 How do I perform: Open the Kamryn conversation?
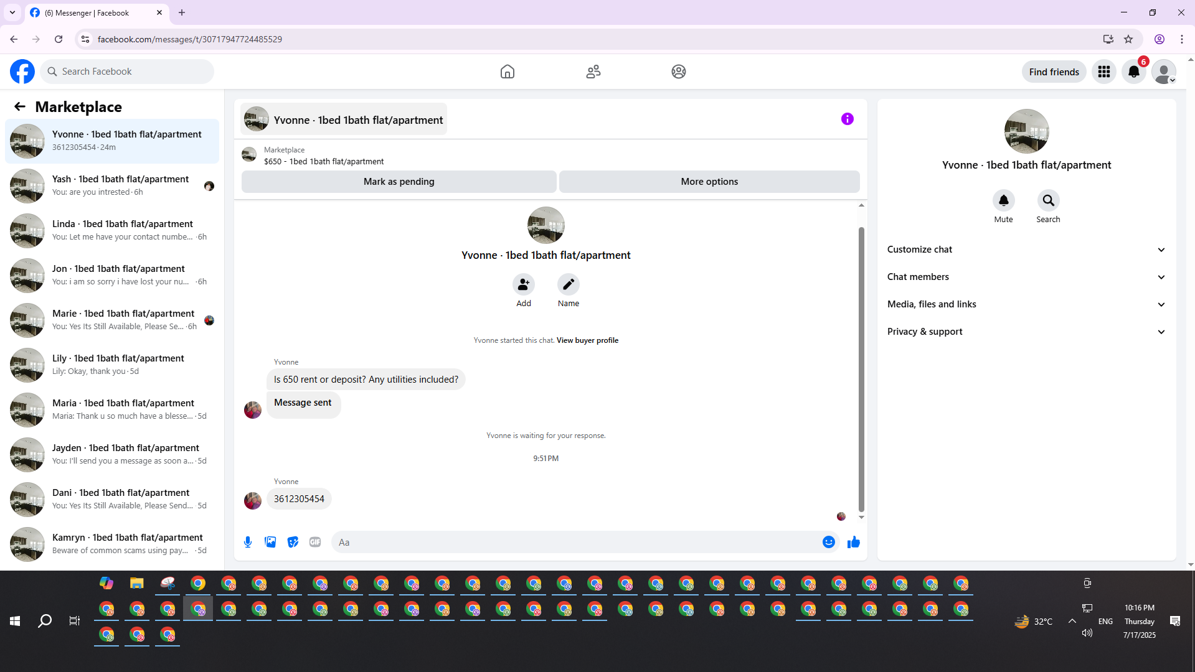tap(112, 544)
